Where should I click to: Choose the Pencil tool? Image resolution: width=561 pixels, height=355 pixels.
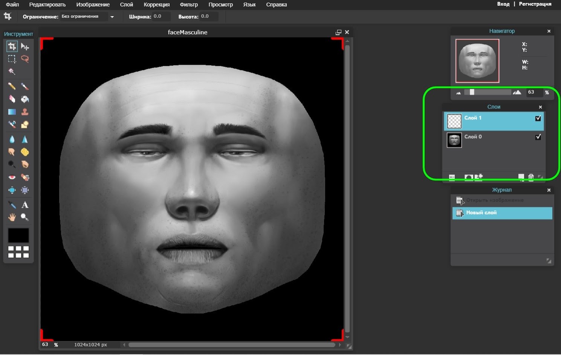pyautogui.click(x=12, y=86)
